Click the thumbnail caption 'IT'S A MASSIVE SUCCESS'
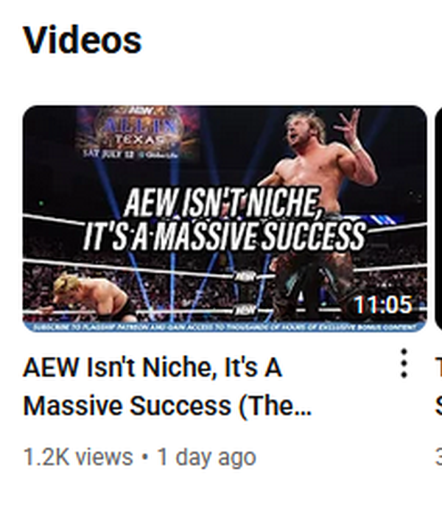This screenshot has width=442, height=505. (x=224, y=236)
